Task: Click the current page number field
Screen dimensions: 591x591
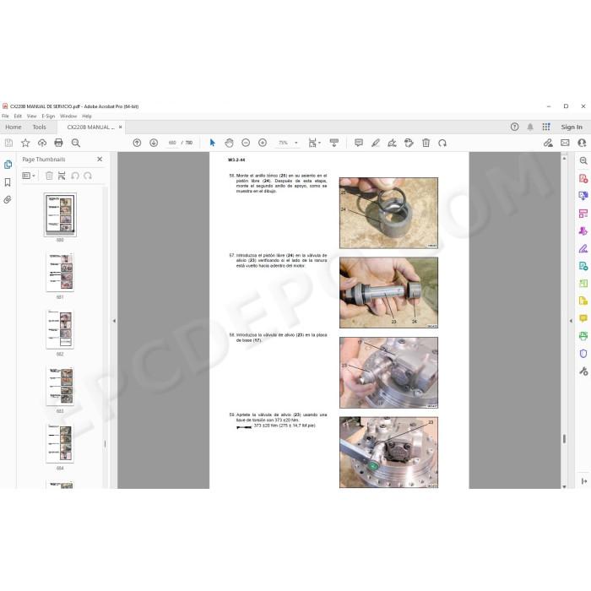Action: pyautogui.click(x=172, y=143)
